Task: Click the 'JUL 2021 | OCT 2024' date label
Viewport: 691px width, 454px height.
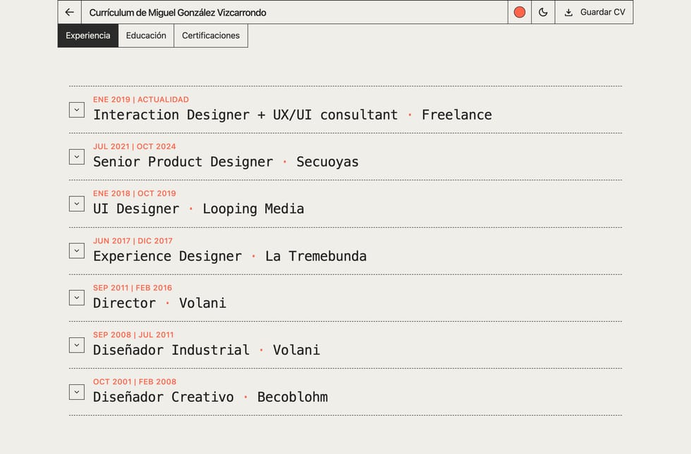Action: point(135,146)
